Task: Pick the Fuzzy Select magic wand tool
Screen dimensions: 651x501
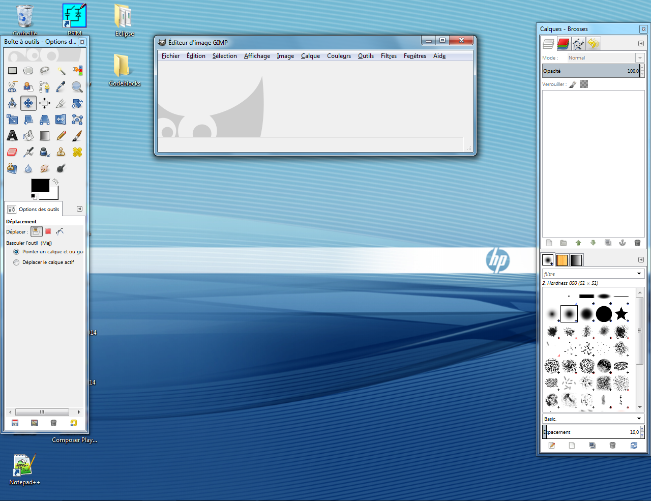Action: 61,71
